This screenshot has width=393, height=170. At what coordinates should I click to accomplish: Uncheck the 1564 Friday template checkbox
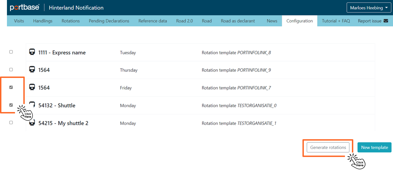click(11, 87)
